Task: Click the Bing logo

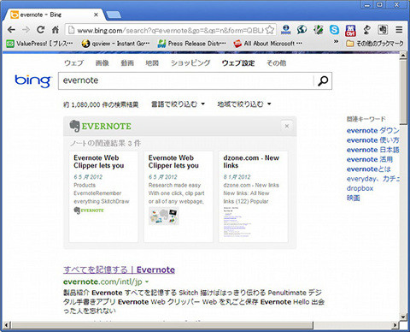Action: coord(32,80)
